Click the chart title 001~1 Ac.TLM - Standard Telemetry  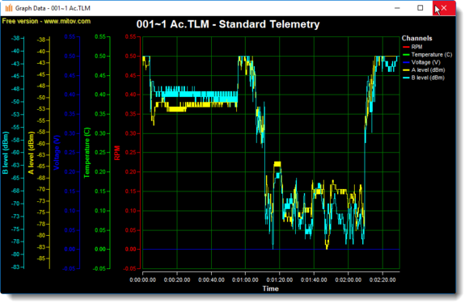pos(228,24)
